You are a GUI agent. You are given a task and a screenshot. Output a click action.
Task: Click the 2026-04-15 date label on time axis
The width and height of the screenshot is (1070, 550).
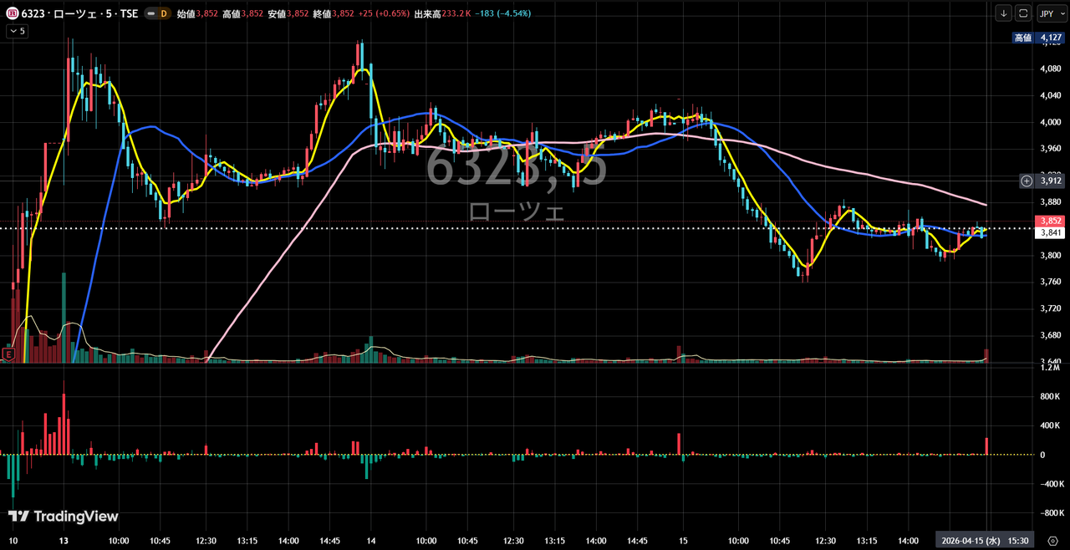(969, 541)
